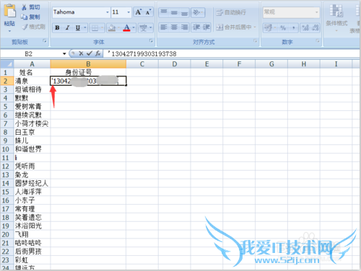Select column C header

tap(142, 64)
